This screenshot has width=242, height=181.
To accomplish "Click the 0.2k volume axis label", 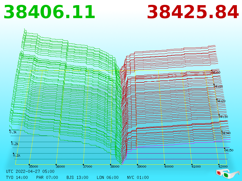I will coord(15,144).
